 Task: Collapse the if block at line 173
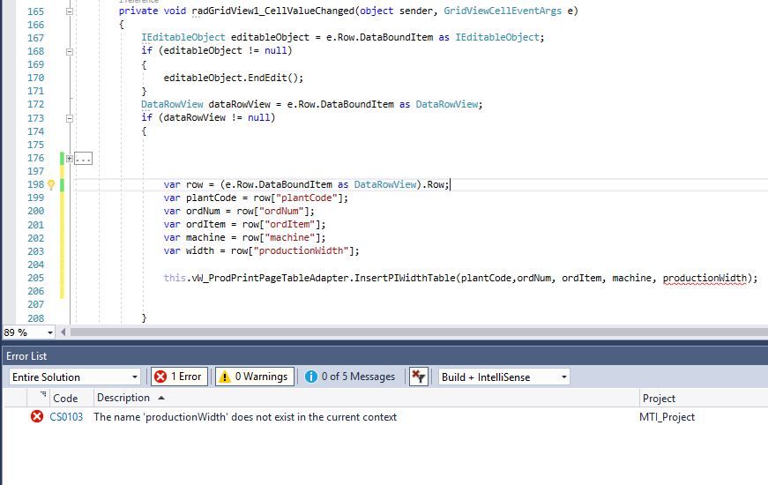pyautogui.click(x=70, y=118)
